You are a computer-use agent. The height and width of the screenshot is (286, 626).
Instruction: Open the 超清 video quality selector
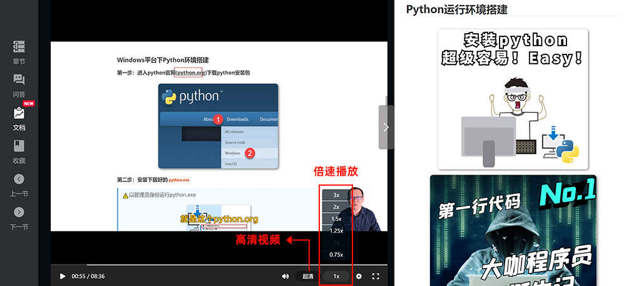[x=308, y=276]
